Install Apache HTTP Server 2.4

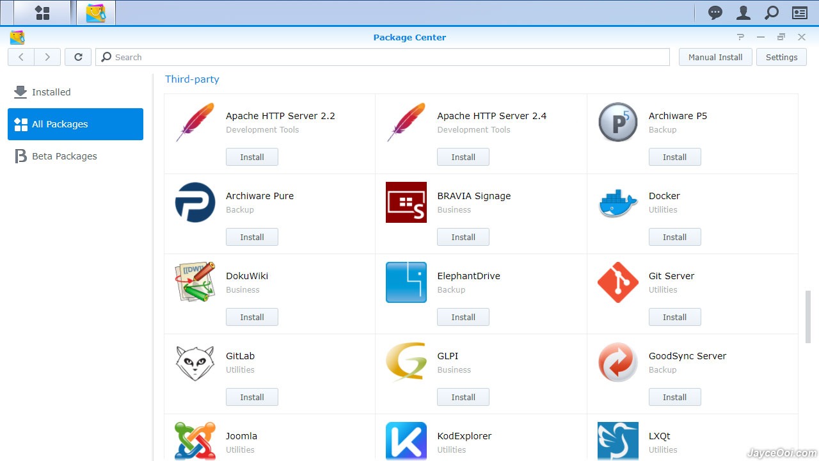point(463,157)
